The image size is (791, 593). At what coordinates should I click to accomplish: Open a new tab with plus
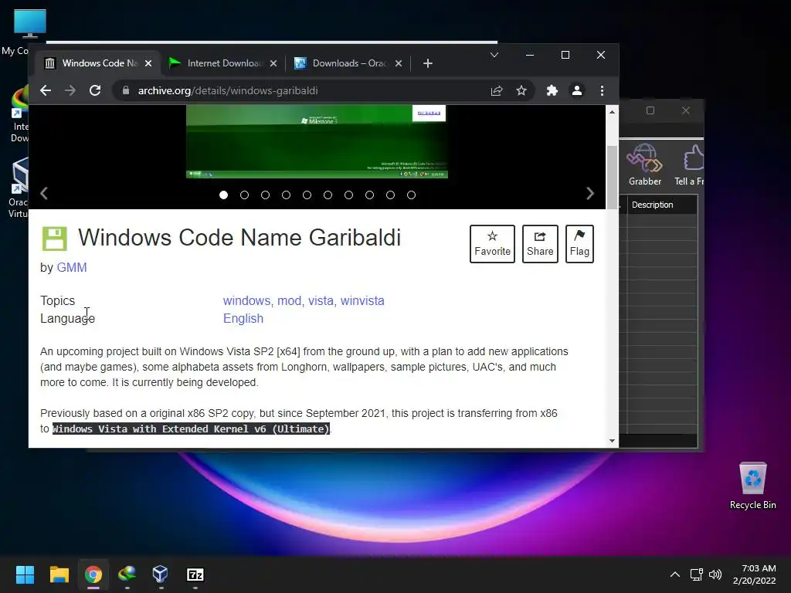coord(428,63)
